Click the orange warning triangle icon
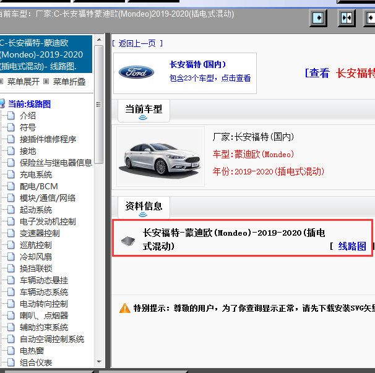Image resolution: width=375 pixels, height=373 pixels. tap(125, 308)
